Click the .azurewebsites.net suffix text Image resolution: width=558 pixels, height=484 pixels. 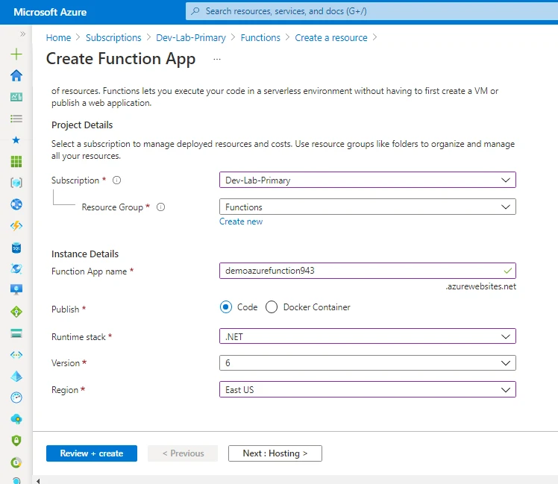click(x=480, y=286)
